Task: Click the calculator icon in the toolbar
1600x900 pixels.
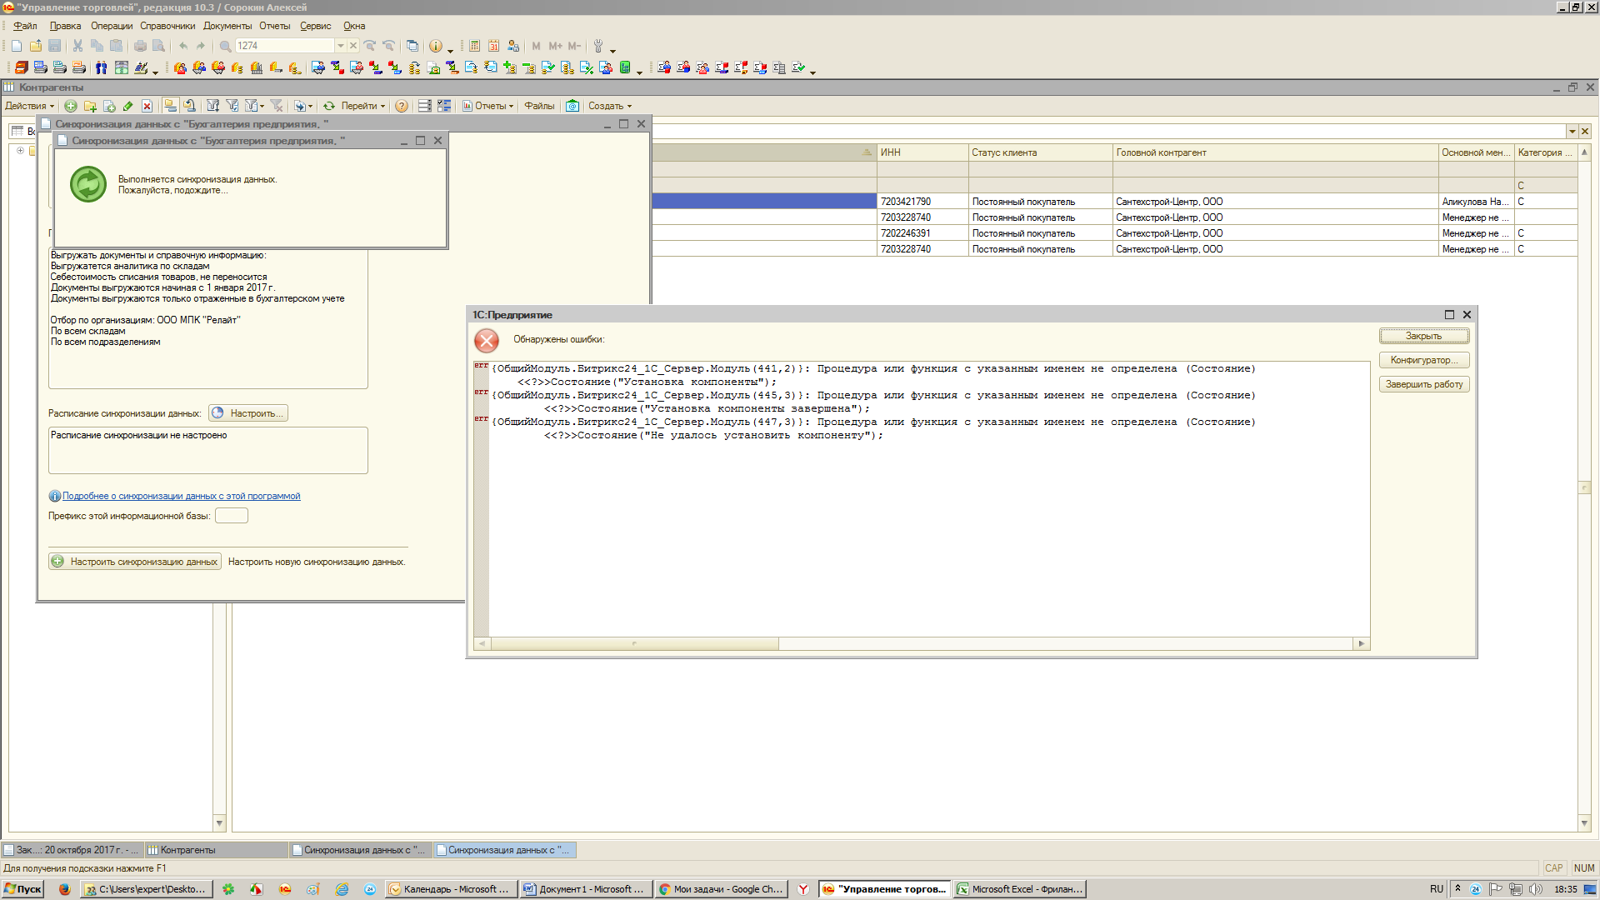Action: [x=474, y=46]
